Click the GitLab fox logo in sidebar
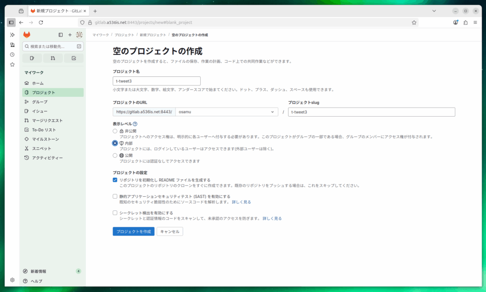The height and width of the screenshot is (292, 486). (27, 35)
